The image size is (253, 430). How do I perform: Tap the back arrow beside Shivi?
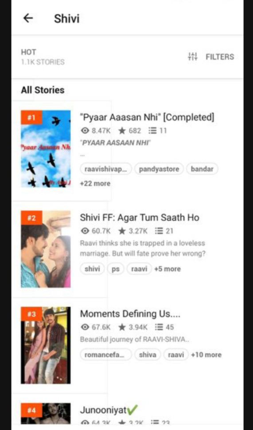[28, 18]
